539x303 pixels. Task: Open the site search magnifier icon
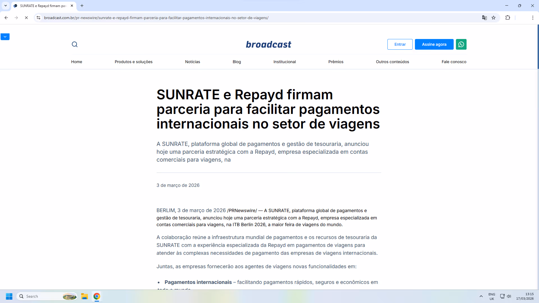pyautogui.click(x=74, y=44)
